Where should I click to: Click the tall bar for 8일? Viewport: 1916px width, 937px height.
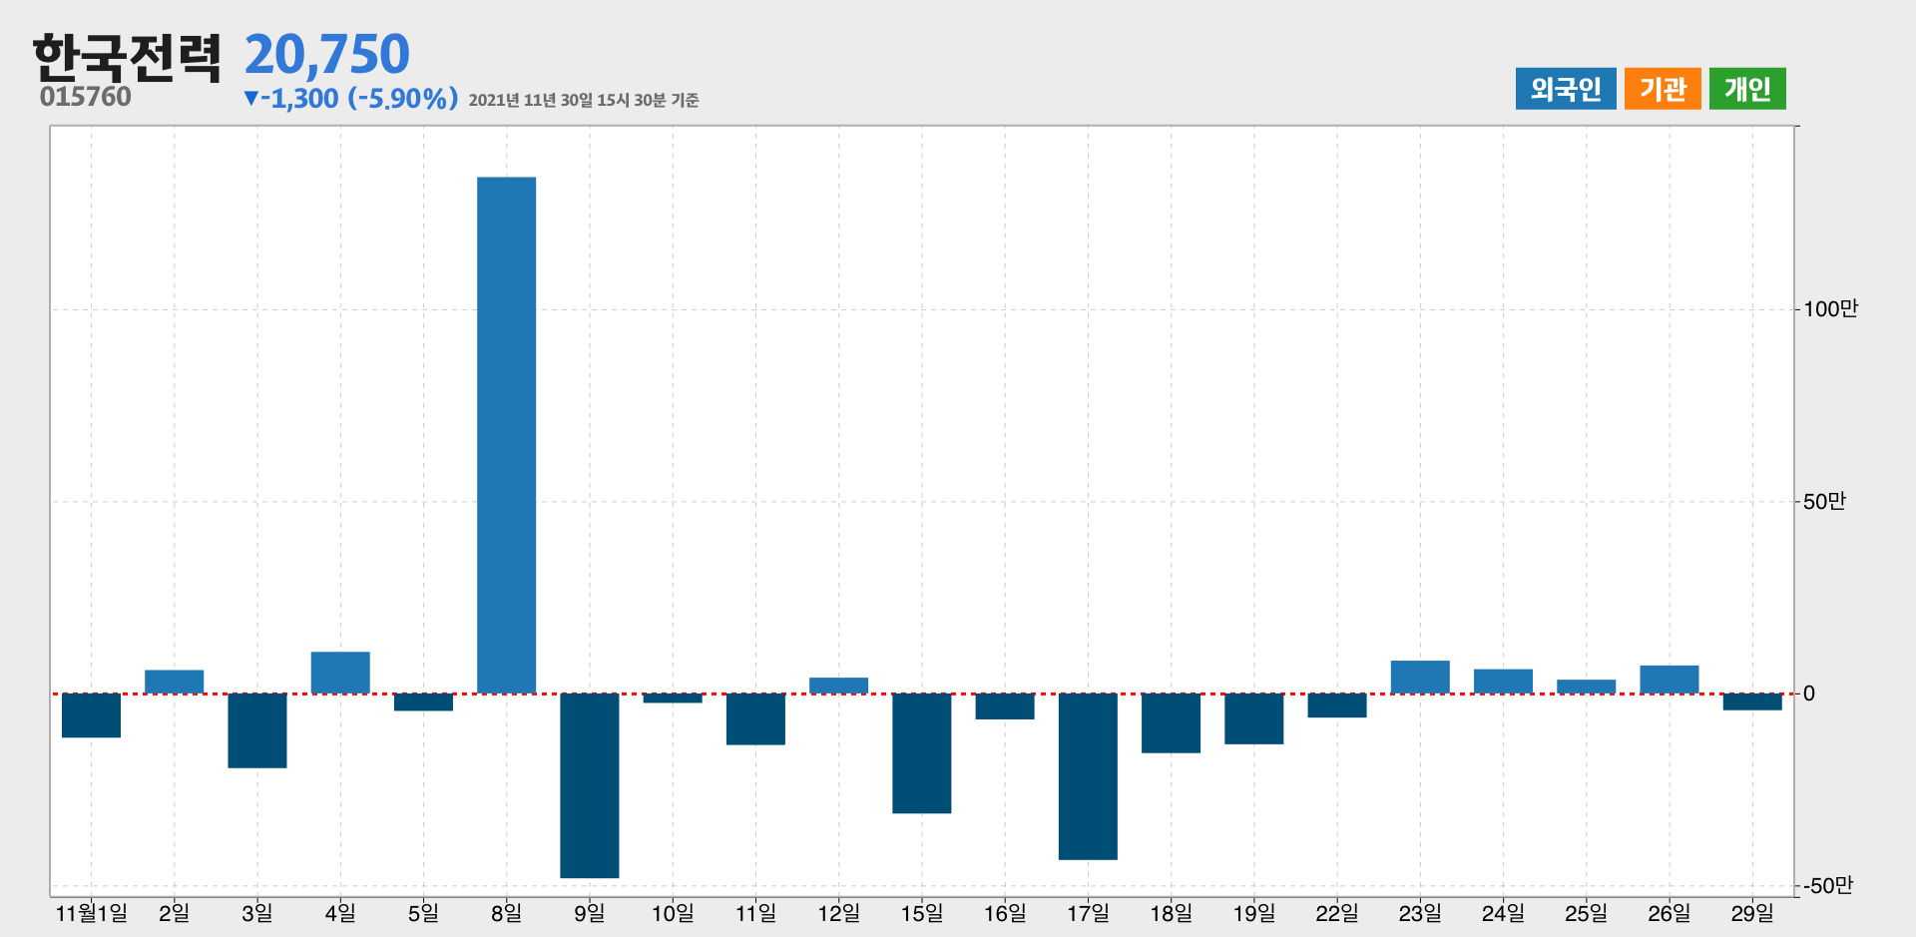click(x=506, y=435)
